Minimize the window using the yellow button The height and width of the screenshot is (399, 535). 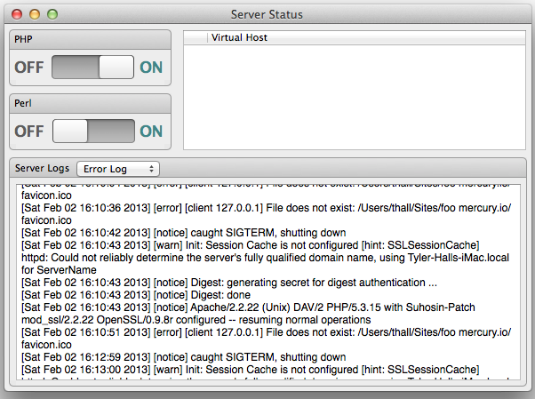35,14
